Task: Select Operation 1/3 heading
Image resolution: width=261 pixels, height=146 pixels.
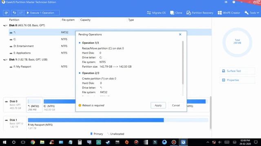Action: coord(90,43)
